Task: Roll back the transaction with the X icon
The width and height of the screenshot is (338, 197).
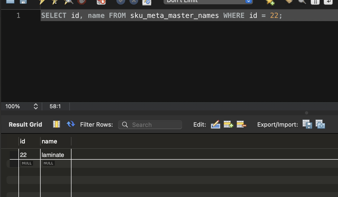Action: pos(134,2)
